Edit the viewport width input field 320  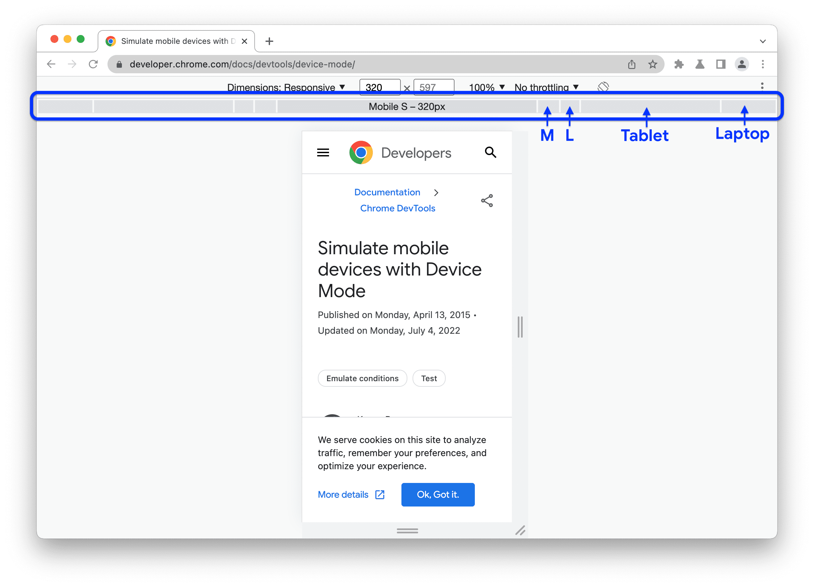[379, 88]
